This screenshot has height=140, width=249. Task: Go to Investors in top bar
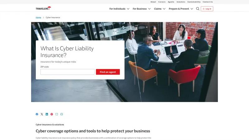pyautogui.click(x=181, y=2)
